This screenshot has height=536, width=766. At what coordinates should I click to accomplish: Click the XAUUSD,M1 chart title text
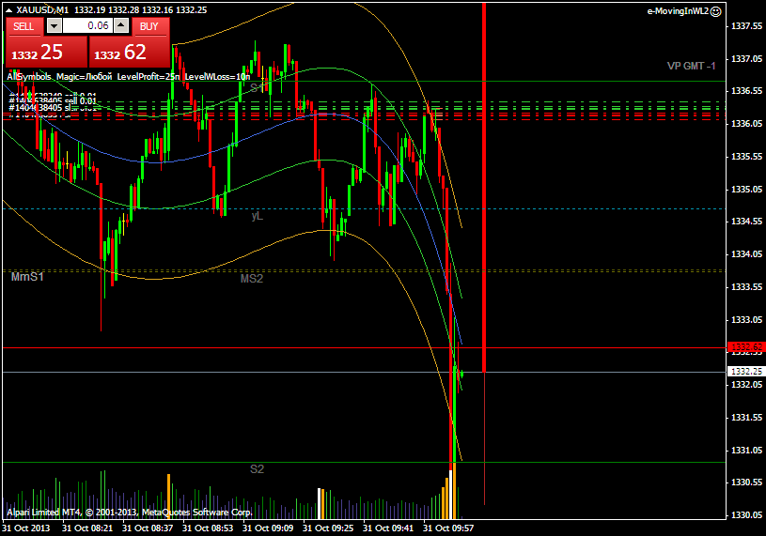click(x=42, y=9)
